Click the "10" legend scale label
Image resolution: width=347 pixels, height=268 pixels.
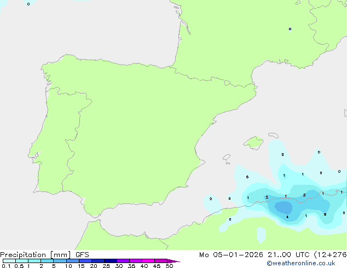point(68,266)
